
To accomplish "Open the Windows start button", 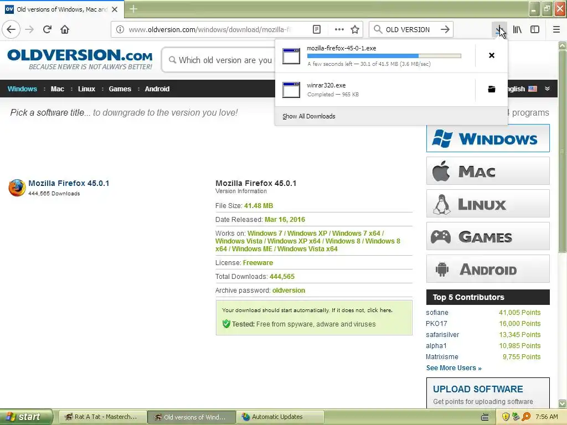I will [x=26, y=417].
